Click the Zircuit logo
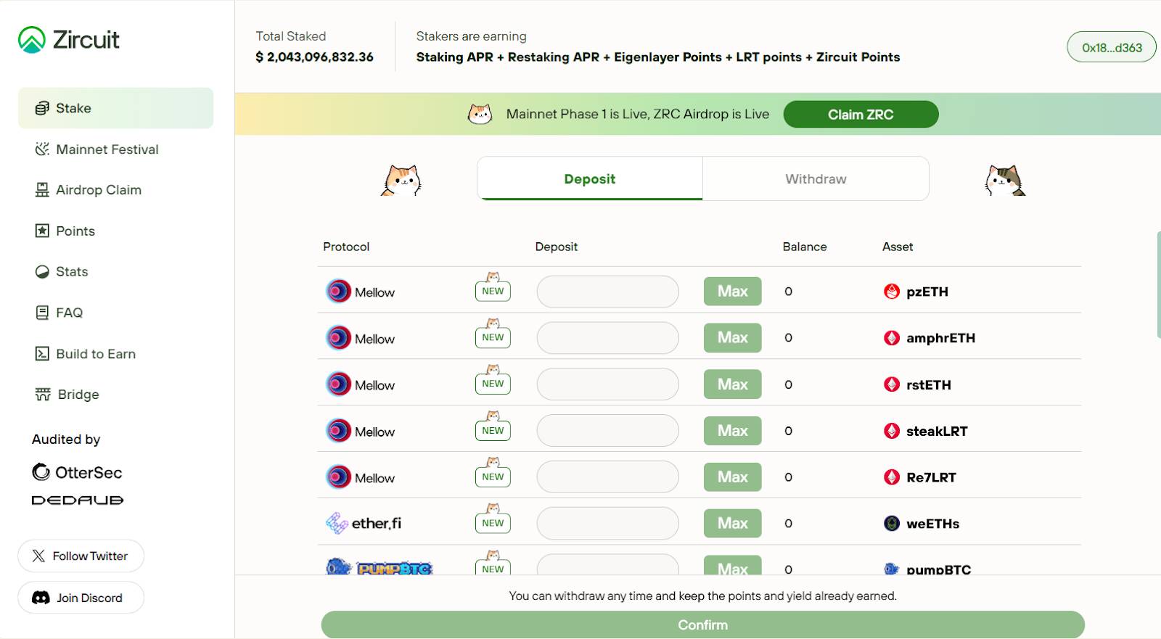The width and height of the screenshot is (1161, 639). tap(69, 40)
